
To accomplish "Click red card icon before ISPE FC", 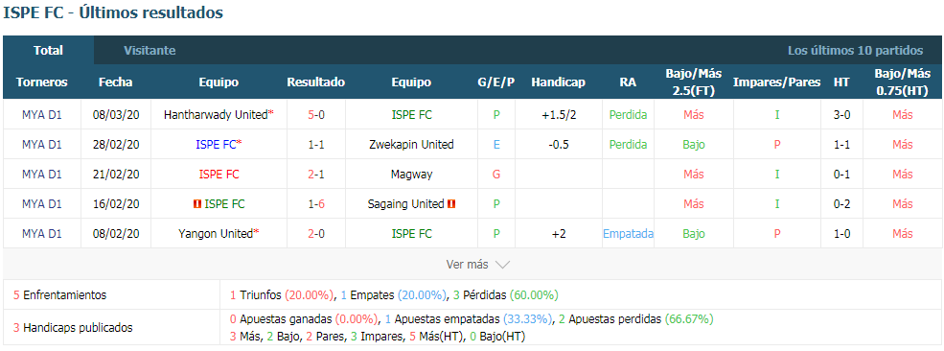I will coord(196,204).
